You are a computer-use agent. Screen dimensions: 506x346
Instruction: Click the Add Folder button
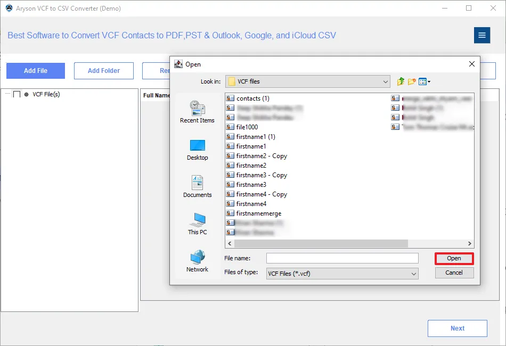(x=103, y=71)
